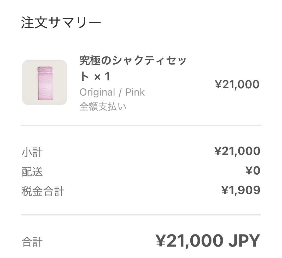Click the ¥0 shipping cost
Screen dimensions: 282x258
(x=253, y=171)
